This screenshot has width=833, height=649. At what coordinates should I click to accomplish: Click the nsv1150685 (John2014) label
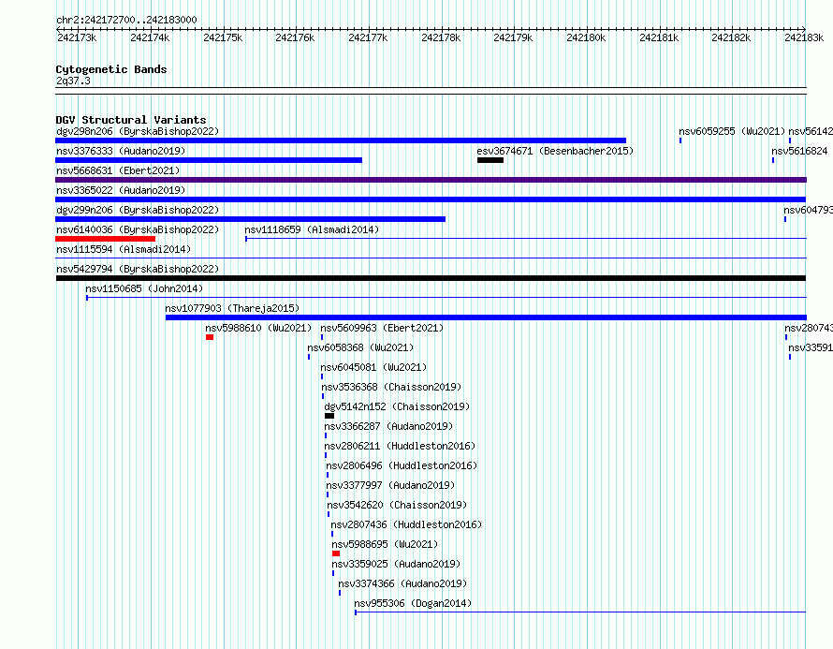(144, 288)
